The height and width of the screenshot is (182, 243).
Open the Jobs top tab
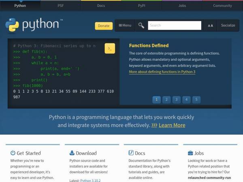tap(182, 6)
